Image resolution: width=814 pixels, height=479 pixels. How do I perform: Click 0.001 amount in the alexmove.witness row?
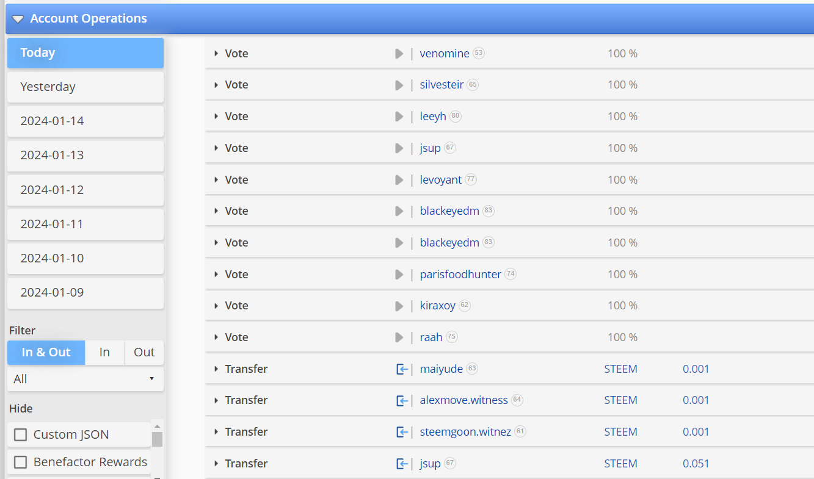click(696, 400)
